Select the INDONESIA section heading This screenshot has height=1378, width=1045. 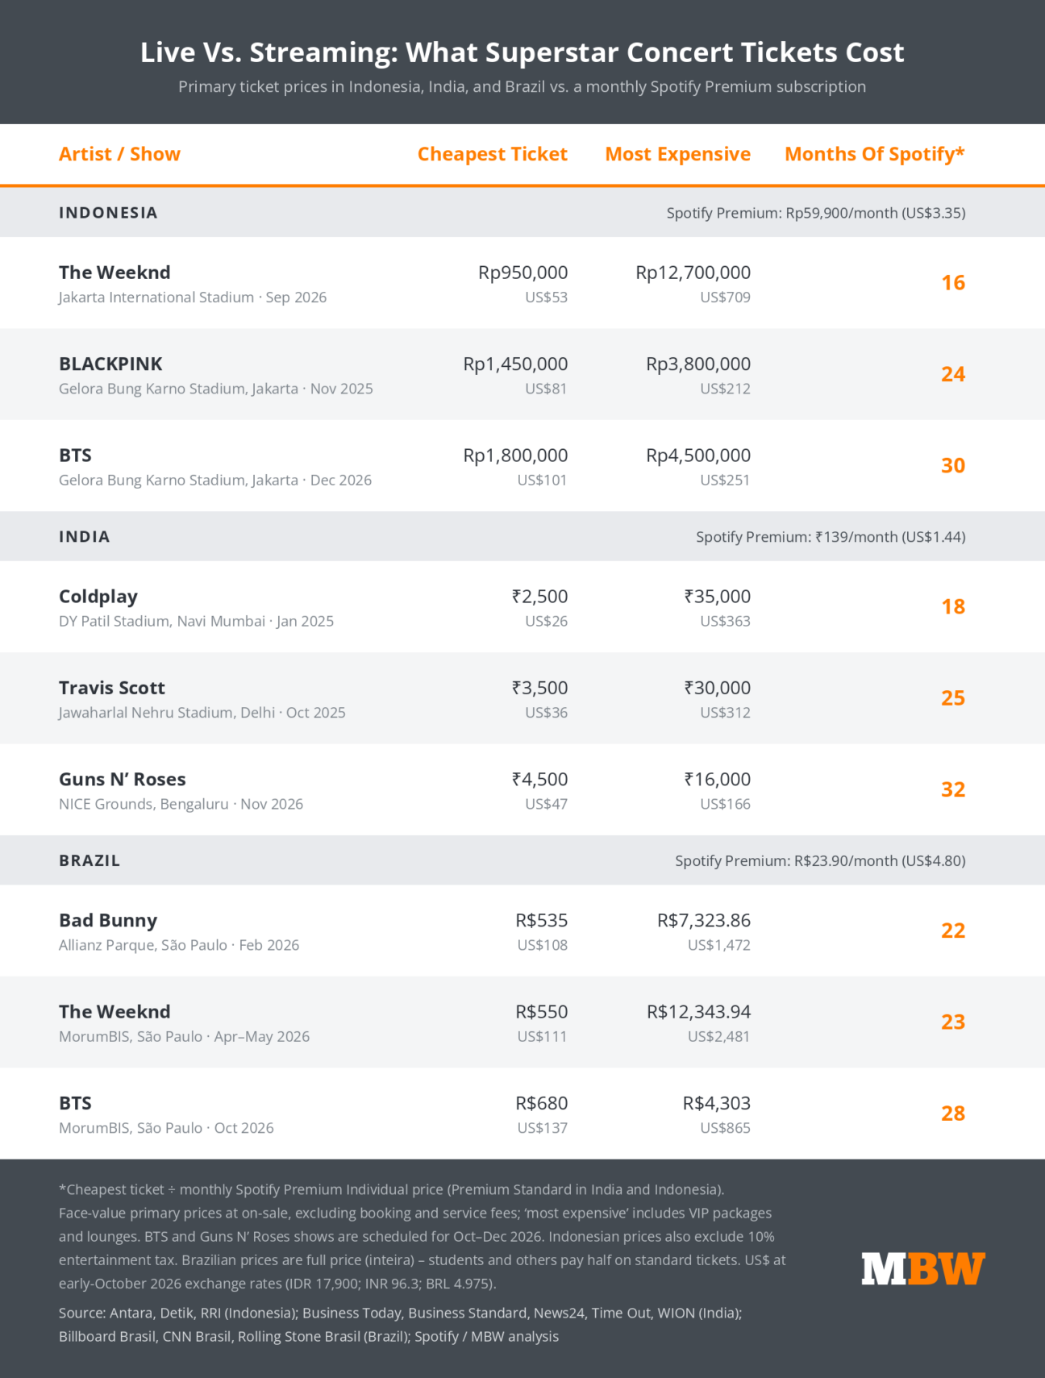tap(108, 213)
